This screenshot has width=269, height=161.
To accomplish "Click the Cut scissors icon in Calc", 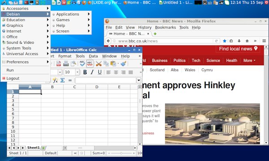I will tap(99, 64).
